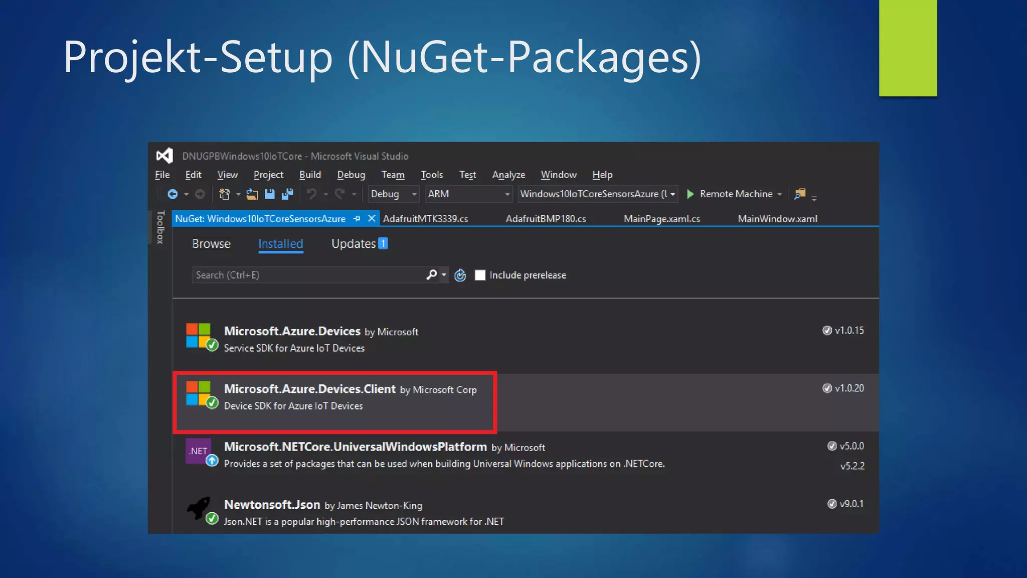Image resolution: width=1027 pixels, height=578 pixels.
Task: Open the Window menu
Action: 559,175
